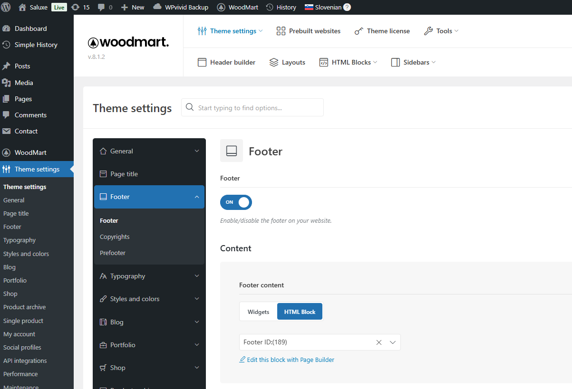Select the Widgets footer content option
This screenshot has height=389, width=572.
coord(258,312)
